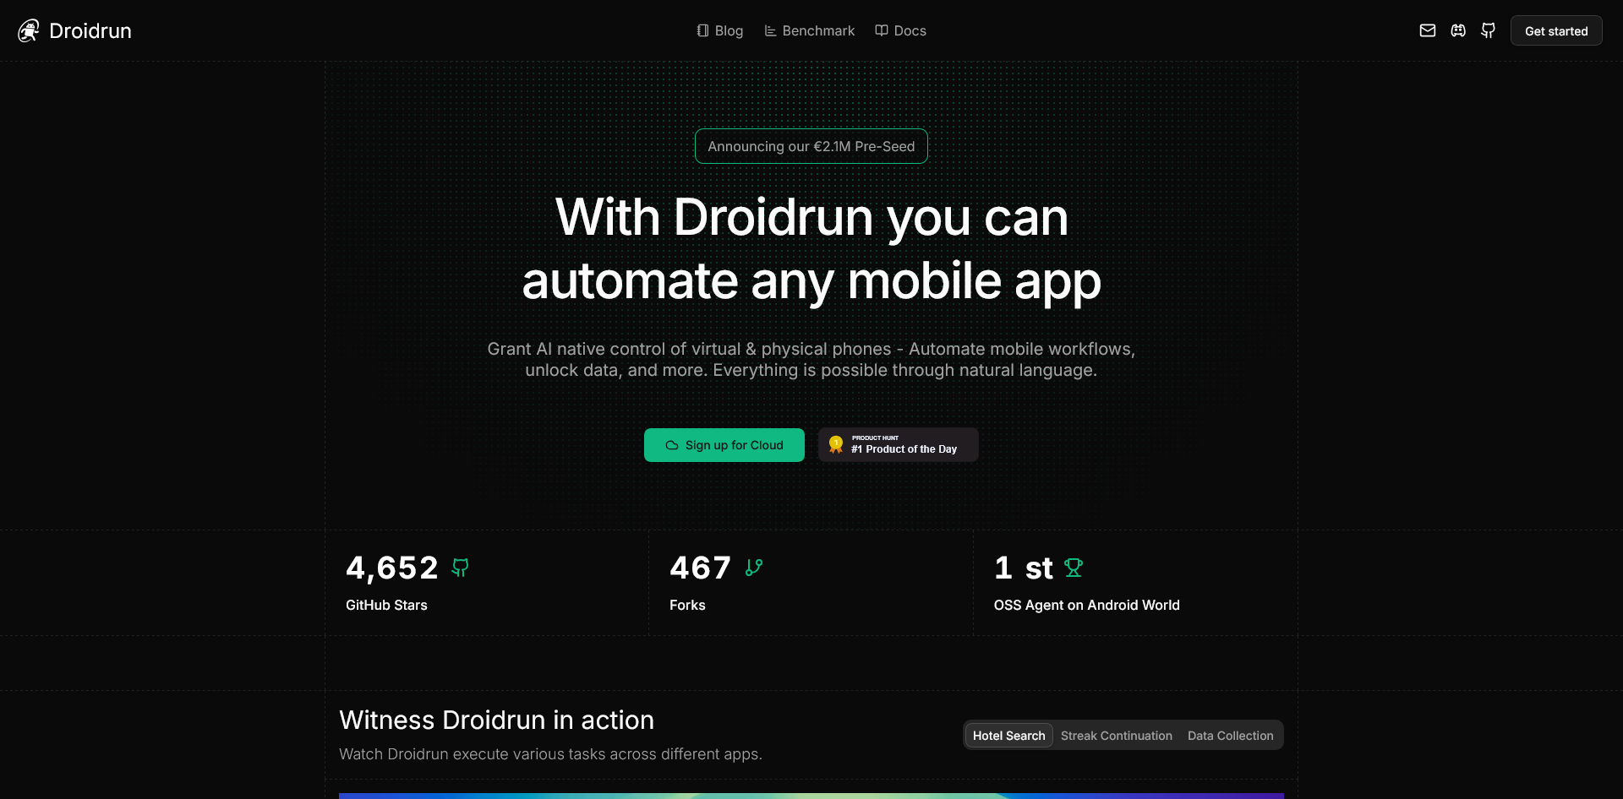Click the cloud icon in Sign up button

click(672, 445)
